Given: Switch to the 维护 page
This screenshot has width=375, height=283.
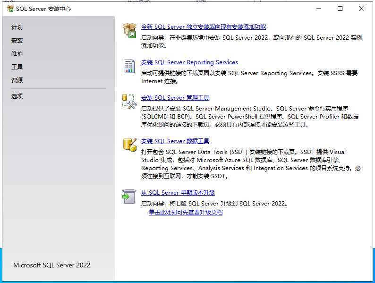Looking at the screenshot, I should 17,53.
